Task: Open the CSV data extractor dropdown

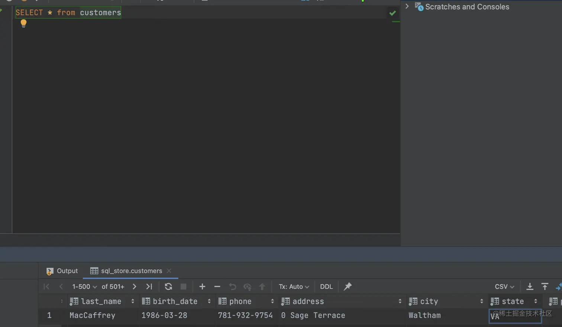Action: [x=504, y=287]
